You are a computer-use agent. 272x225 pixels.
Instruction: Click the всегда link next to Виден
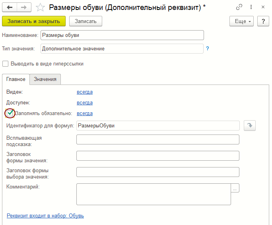(x=84, y=92)
